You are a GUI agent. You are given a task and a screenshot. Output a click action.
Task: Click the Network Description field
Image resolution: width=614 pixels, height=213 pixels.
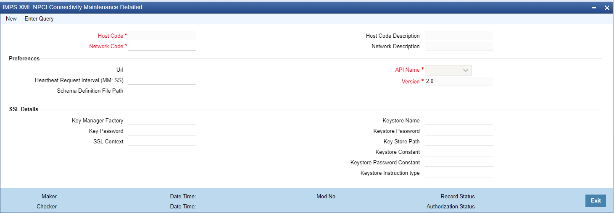point(459,46)
